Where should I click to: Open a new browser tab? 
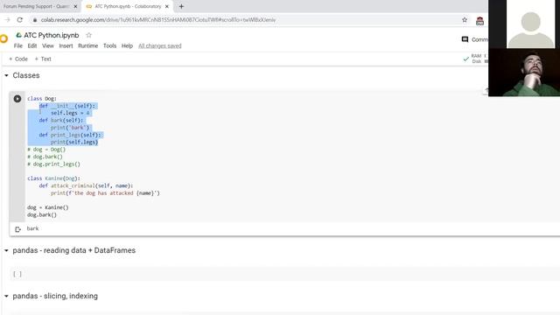click(181, 6)
